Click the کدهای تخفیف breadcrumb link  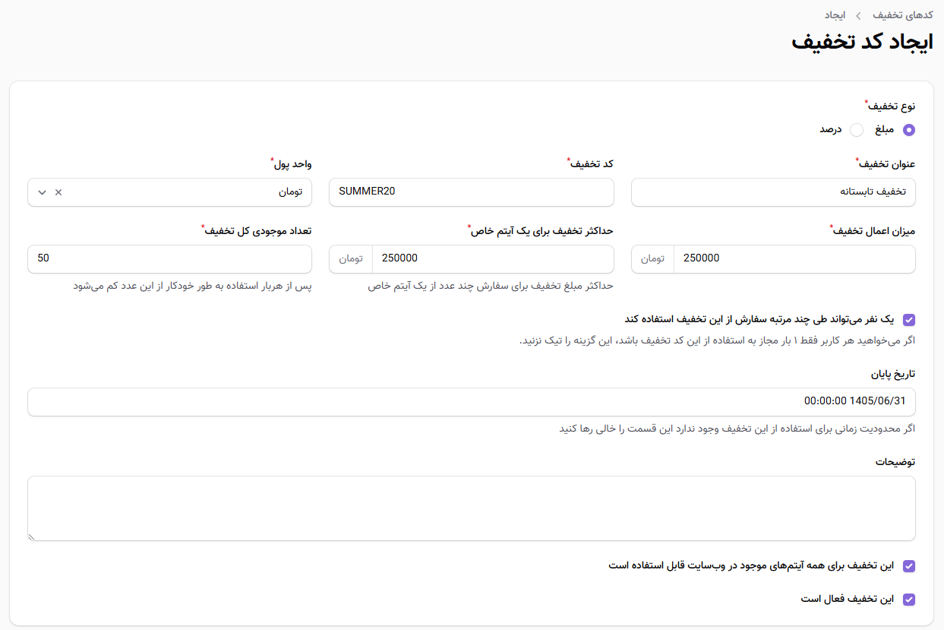click(903, 15)
